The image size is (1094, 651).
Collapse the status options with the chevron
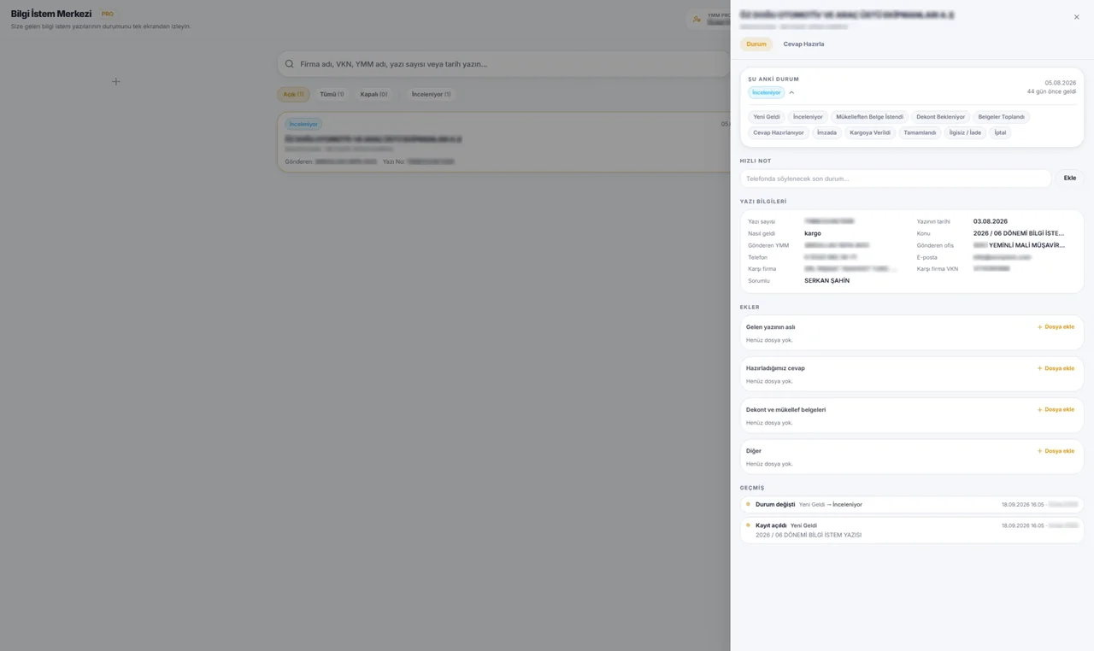tap(791, 92)
